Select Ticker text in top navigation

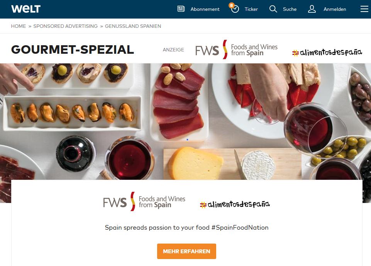(x=251, y=9)
